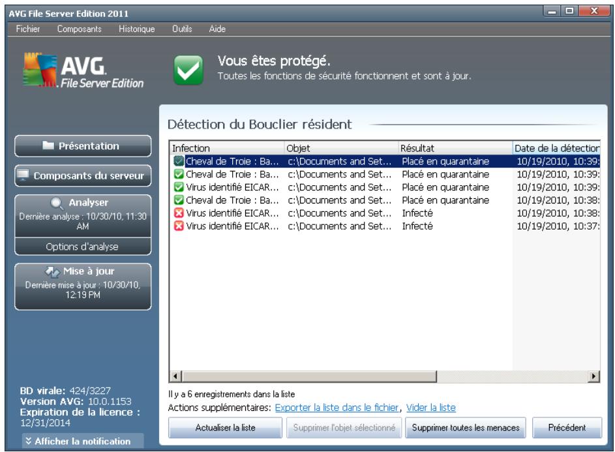Screen dimensions: 615x452
Task: Click the green protected-status checkmark icon
Action: pyautogui.click(x=188, y=70)
